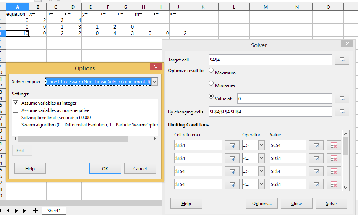Click shrink icon beside Value of field
Viewport: 358px width, 215px height.
[342, 99]
